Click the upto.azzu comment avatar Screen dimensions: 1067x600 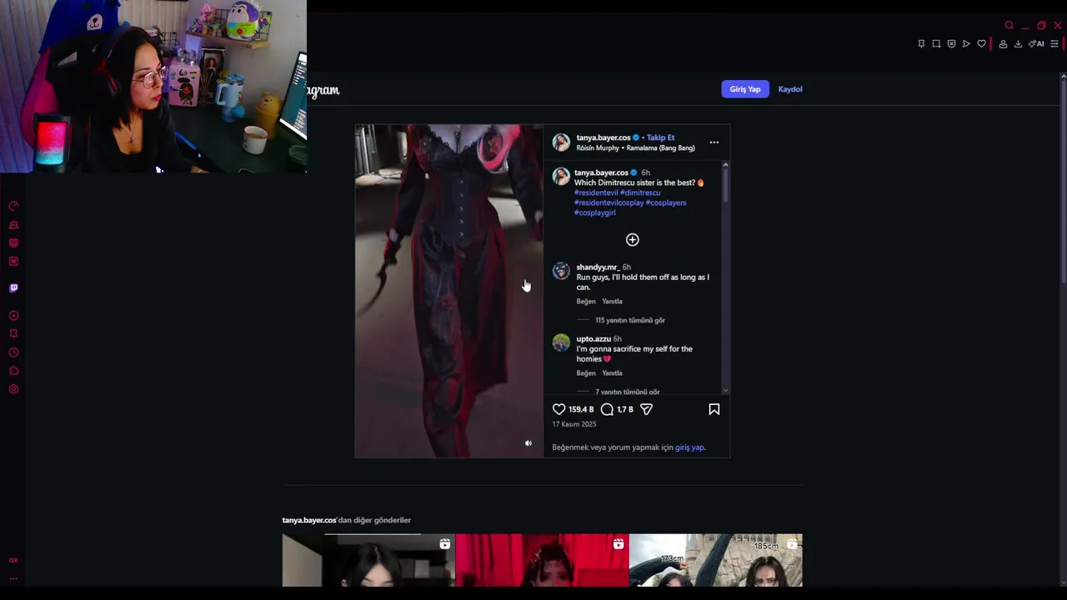[x=561, y=342]
